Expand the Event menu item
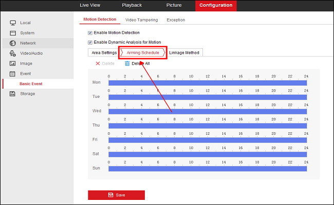Screen dimensions: 334x205 (25, 74)
